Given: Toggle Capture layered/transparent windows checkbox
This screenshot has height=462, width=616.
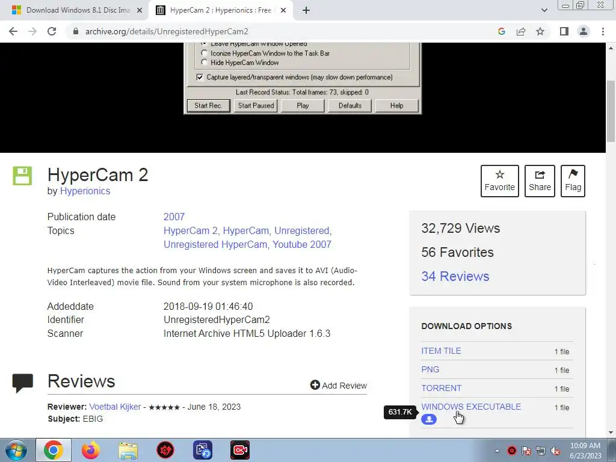Looking at the screenshot, I should 200,77.
